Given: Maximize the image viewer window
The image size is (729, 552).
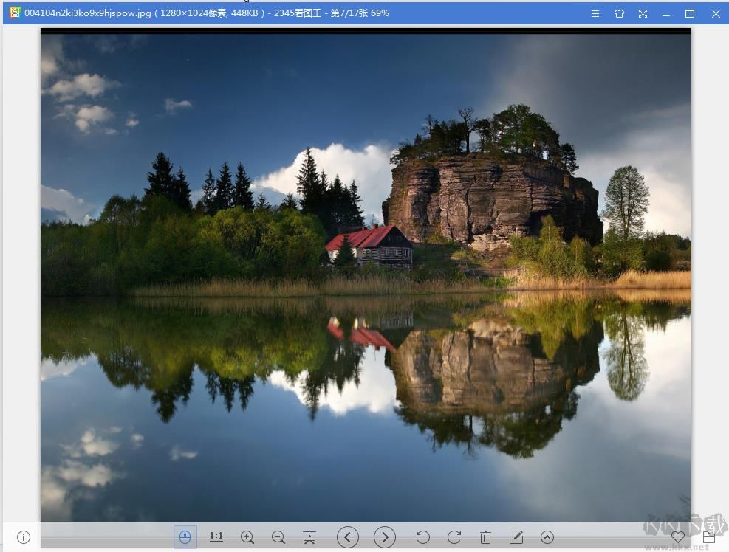Looking at the screenshot, I should click(690, 13).
